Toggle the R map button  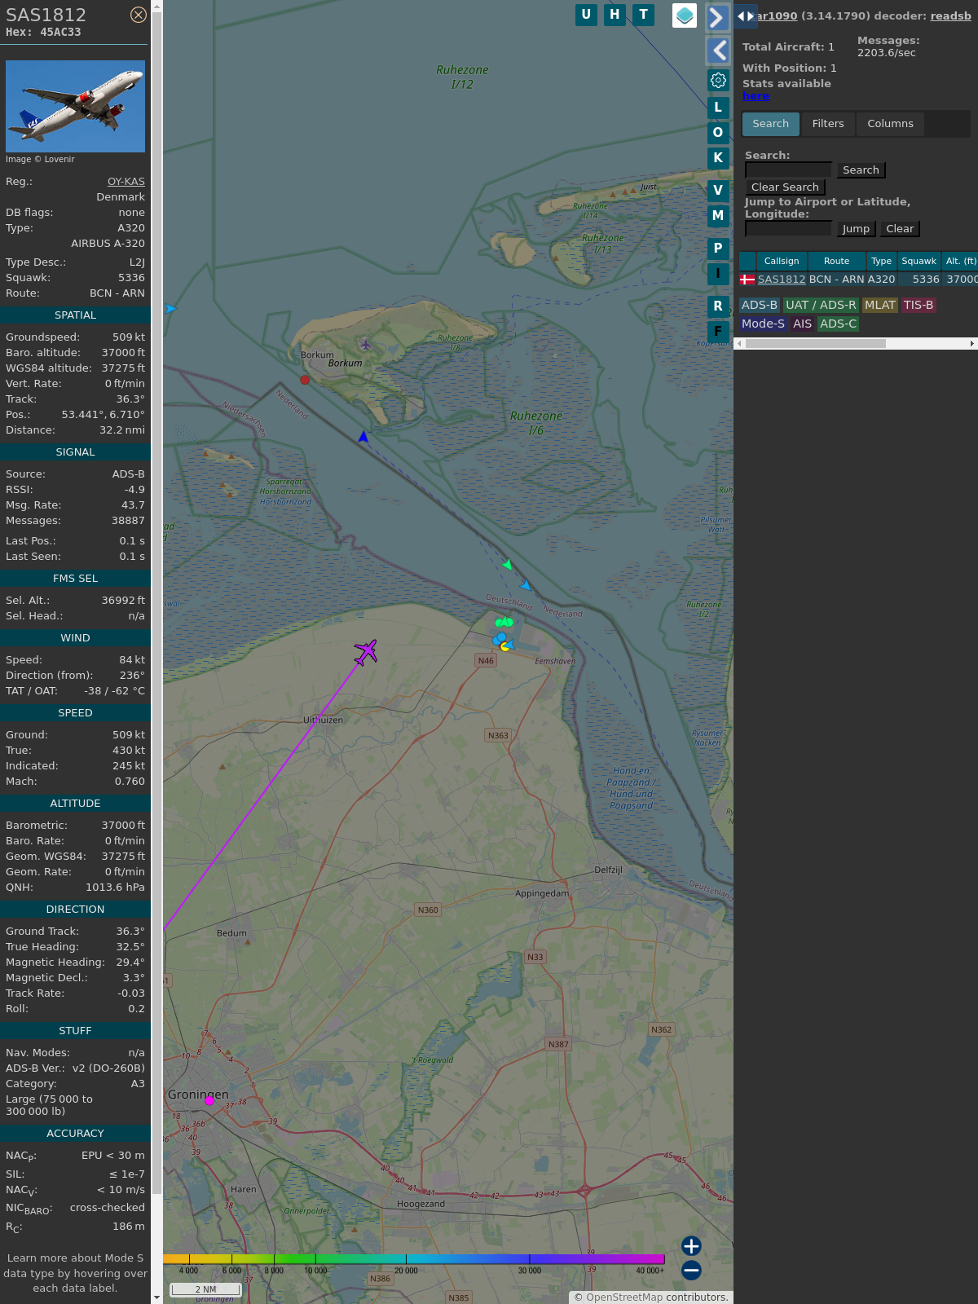[x=718, y=306]
